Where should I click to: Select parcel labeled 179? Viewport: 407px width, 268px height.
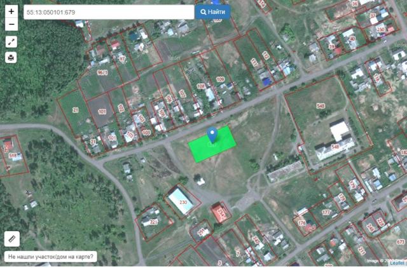click(352, 185)
